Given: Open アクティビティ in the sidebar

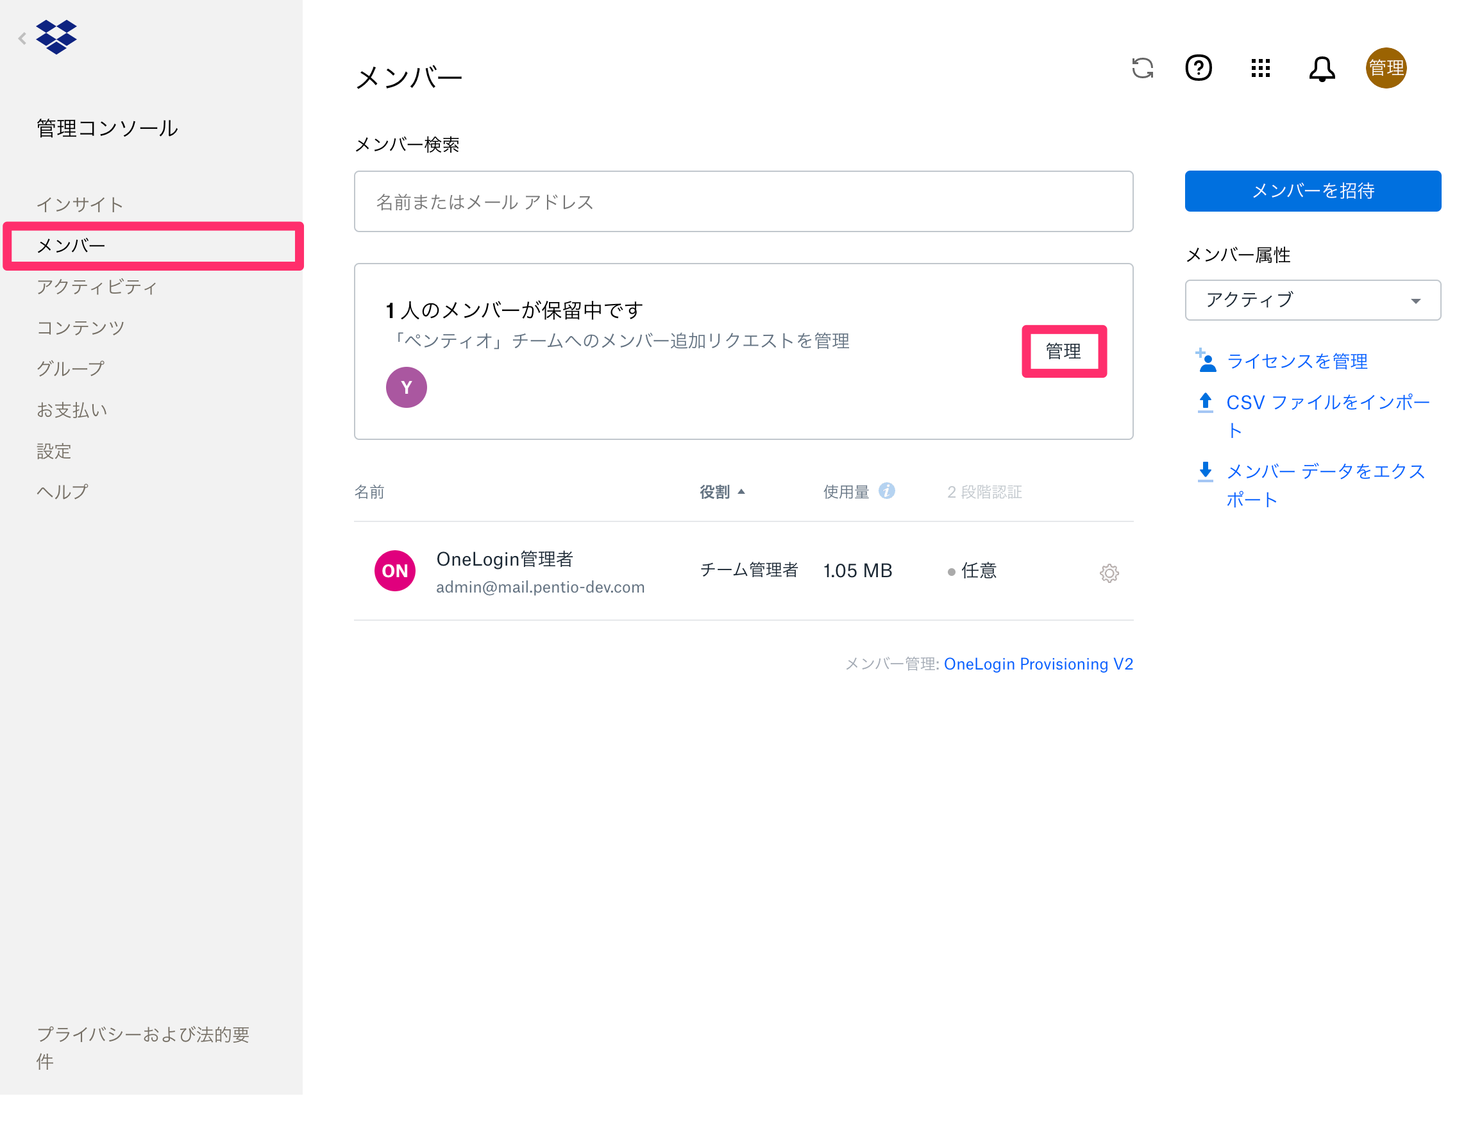Looking at the screenshot, I should click(x=97, y=286).
